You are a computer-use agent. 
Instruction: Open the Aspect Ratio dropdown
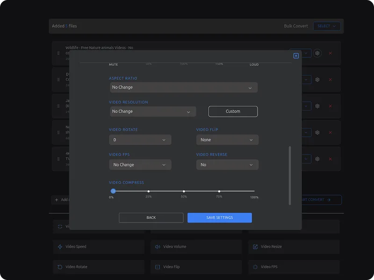183,87
